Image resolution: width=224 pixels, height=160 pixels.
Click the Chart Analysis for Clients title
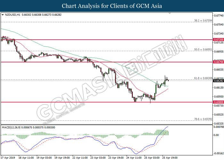112,6
